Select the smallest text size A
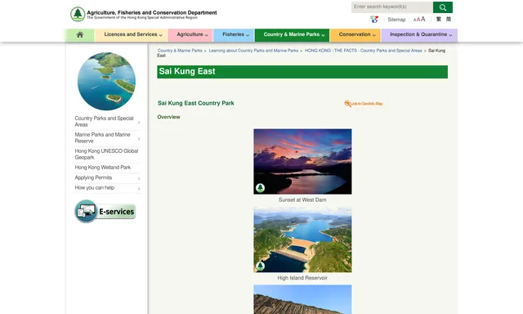523x314 pixels. click(x=414, y=20)
